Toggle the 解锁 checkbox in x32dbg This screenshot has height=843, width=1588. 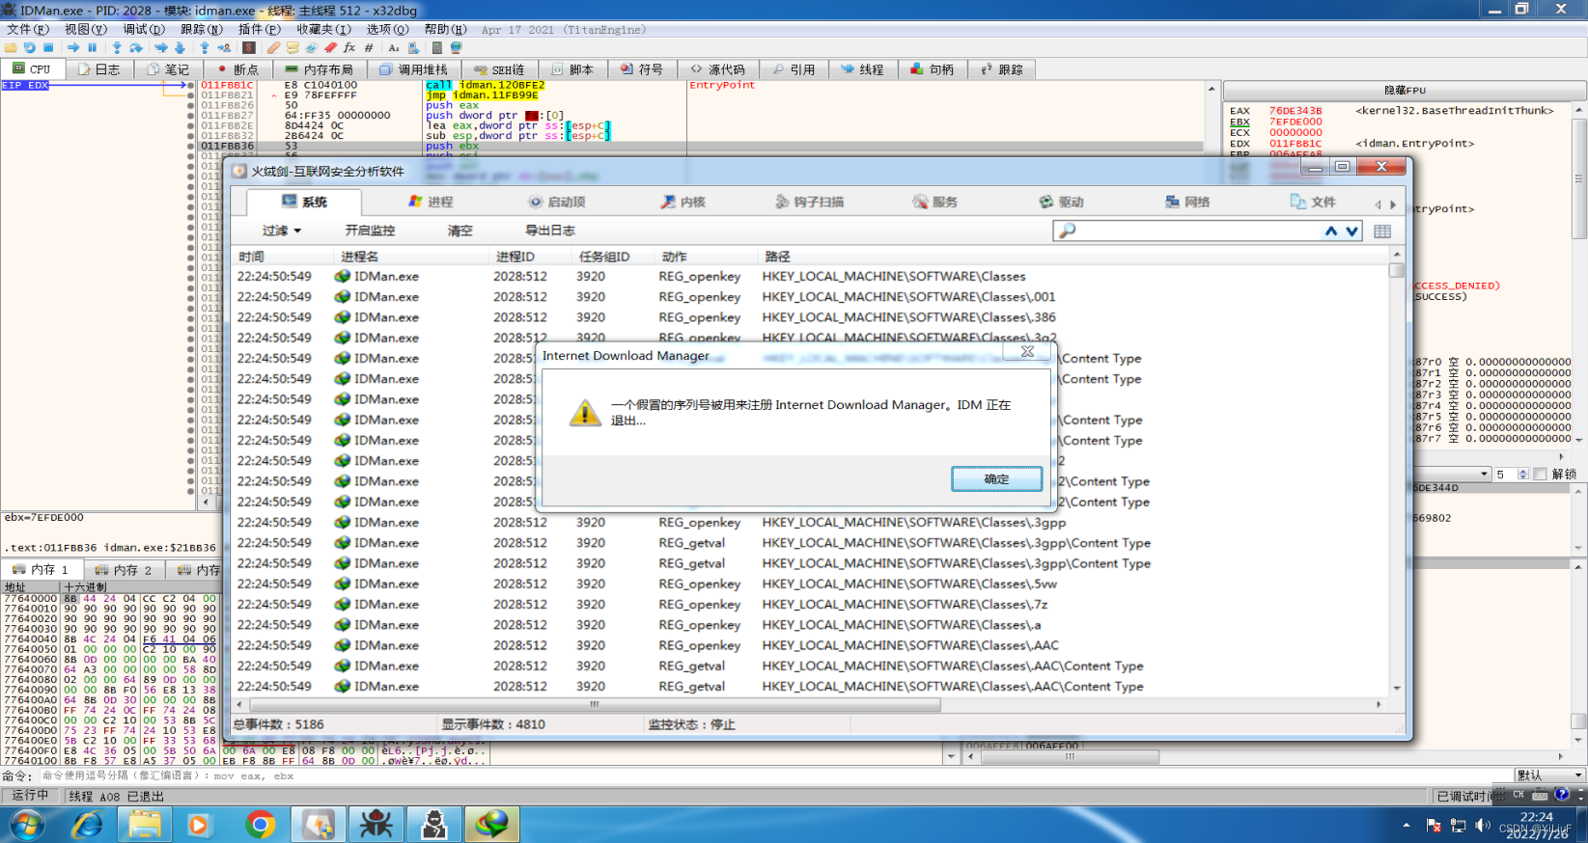1541,474
